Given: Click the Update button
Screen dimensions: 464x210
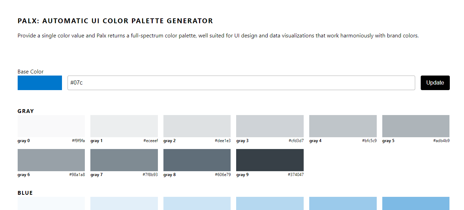Looking at the screenshot, I should (x=435, y=82).
